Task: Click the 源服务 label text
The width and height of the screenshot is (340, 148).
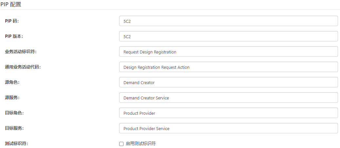Action: [12, 98]
